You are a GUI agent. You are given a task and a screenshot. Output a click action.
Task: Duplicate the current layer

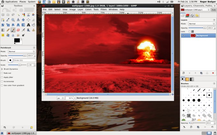tap(201, 73)
